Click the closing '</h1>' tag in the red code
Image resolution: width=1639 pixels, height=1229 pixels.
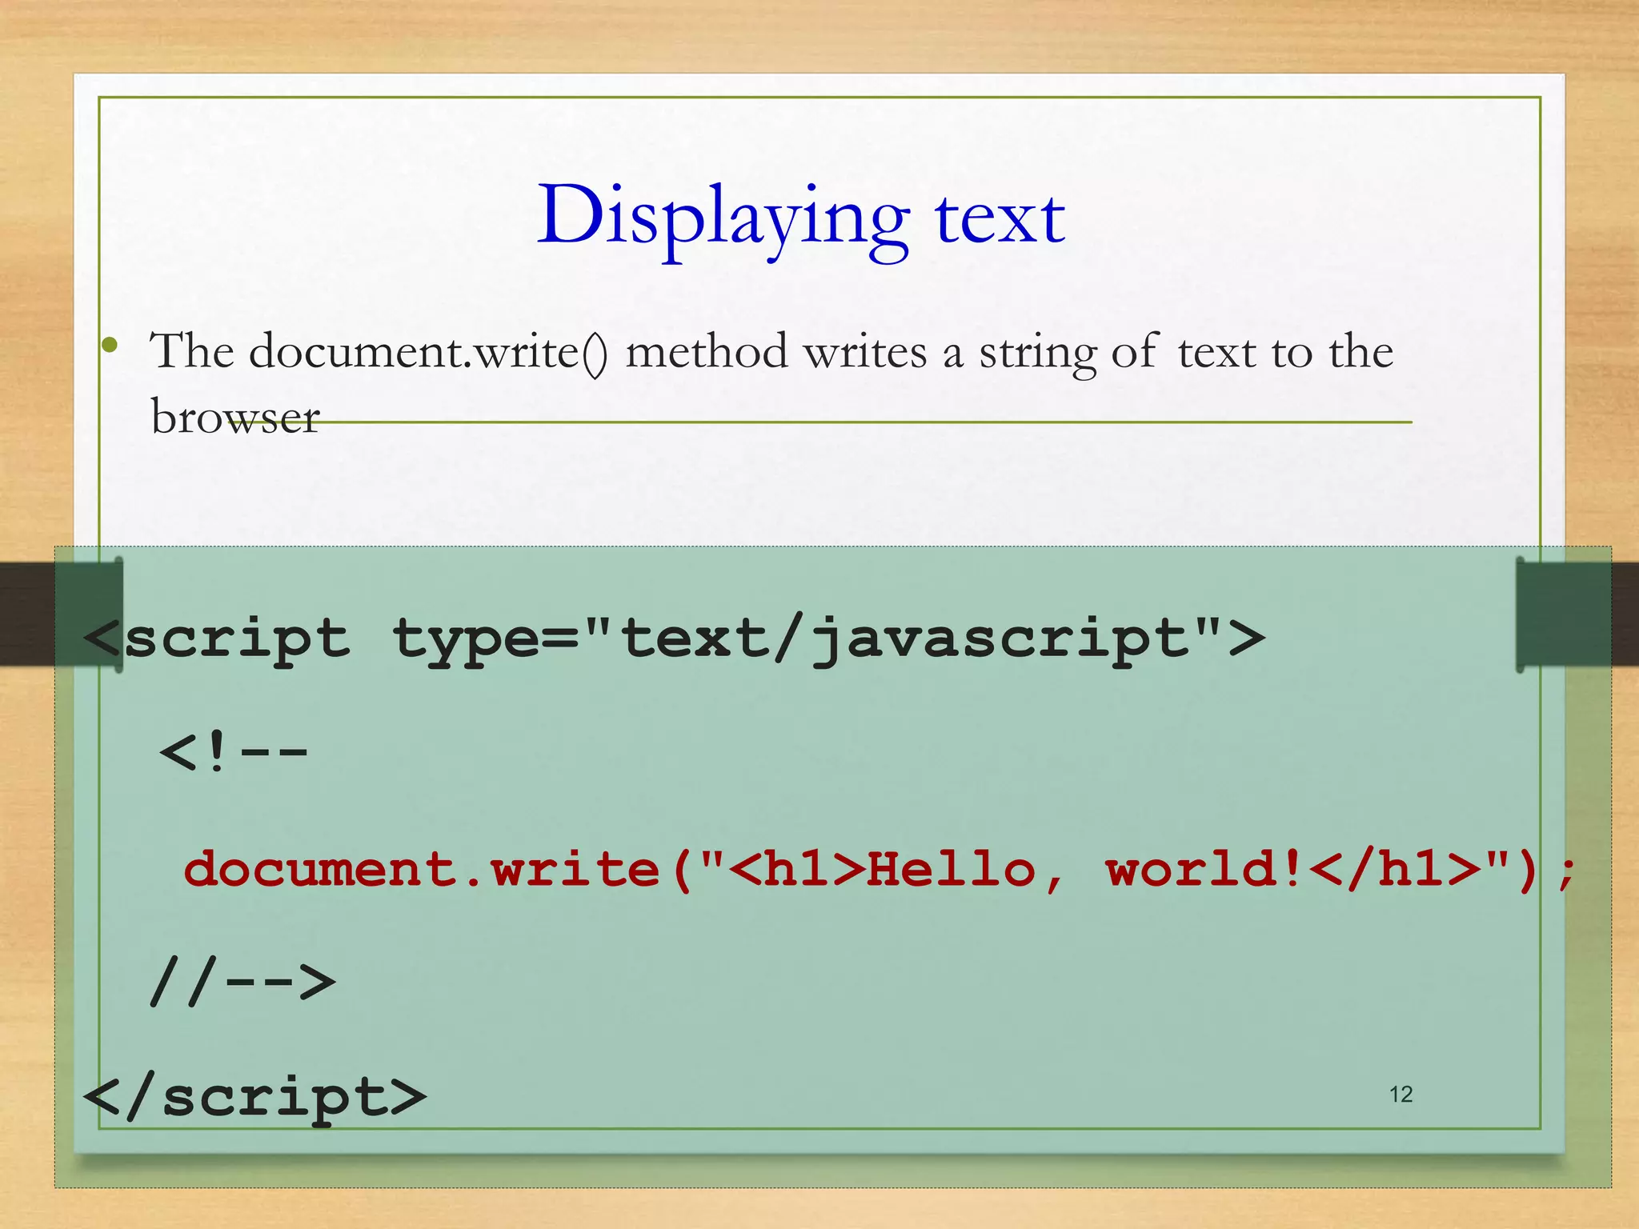1397,869
